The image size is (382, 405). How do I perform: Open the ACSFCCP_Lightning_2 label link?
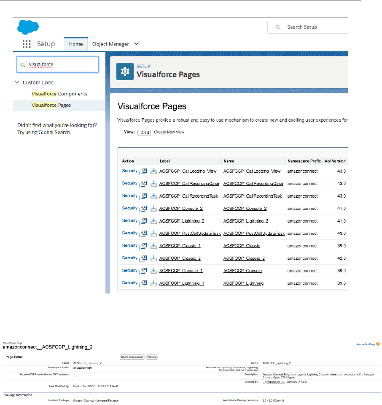point(182,221)
